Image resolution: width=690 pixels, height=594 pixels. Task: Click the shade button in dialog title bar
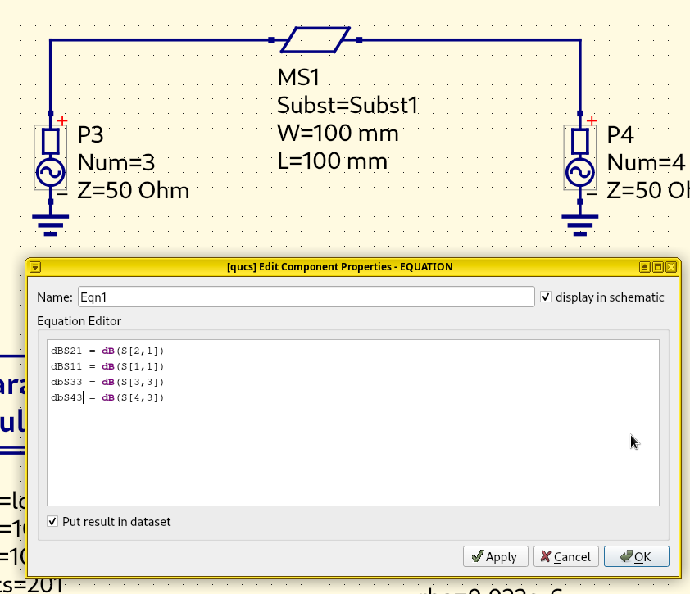[x=646, y=267]
